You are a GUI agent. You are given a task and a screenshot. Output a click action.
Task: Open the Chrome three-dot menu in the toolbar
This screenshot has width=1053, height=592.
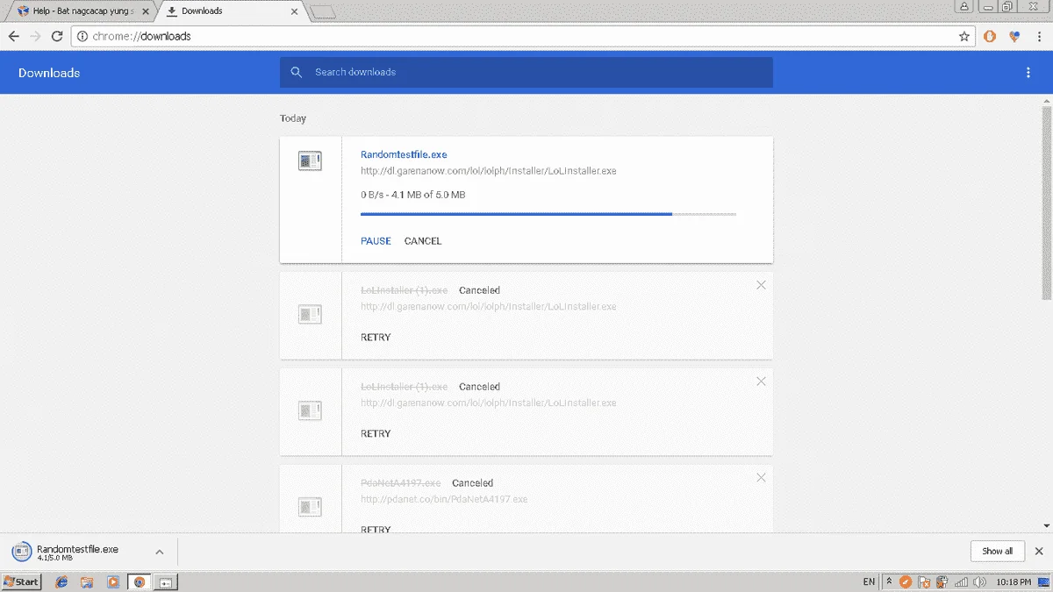(1038, 37)
